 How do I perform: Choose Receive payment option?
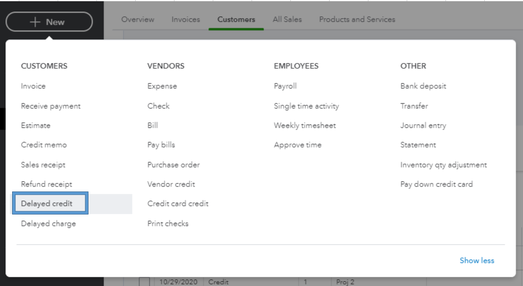click(50, 106)
